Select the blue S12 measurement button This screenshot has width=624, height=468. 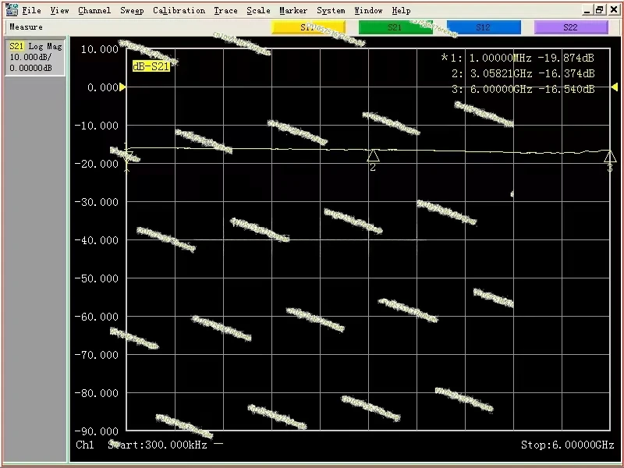(x=484, y=27)
